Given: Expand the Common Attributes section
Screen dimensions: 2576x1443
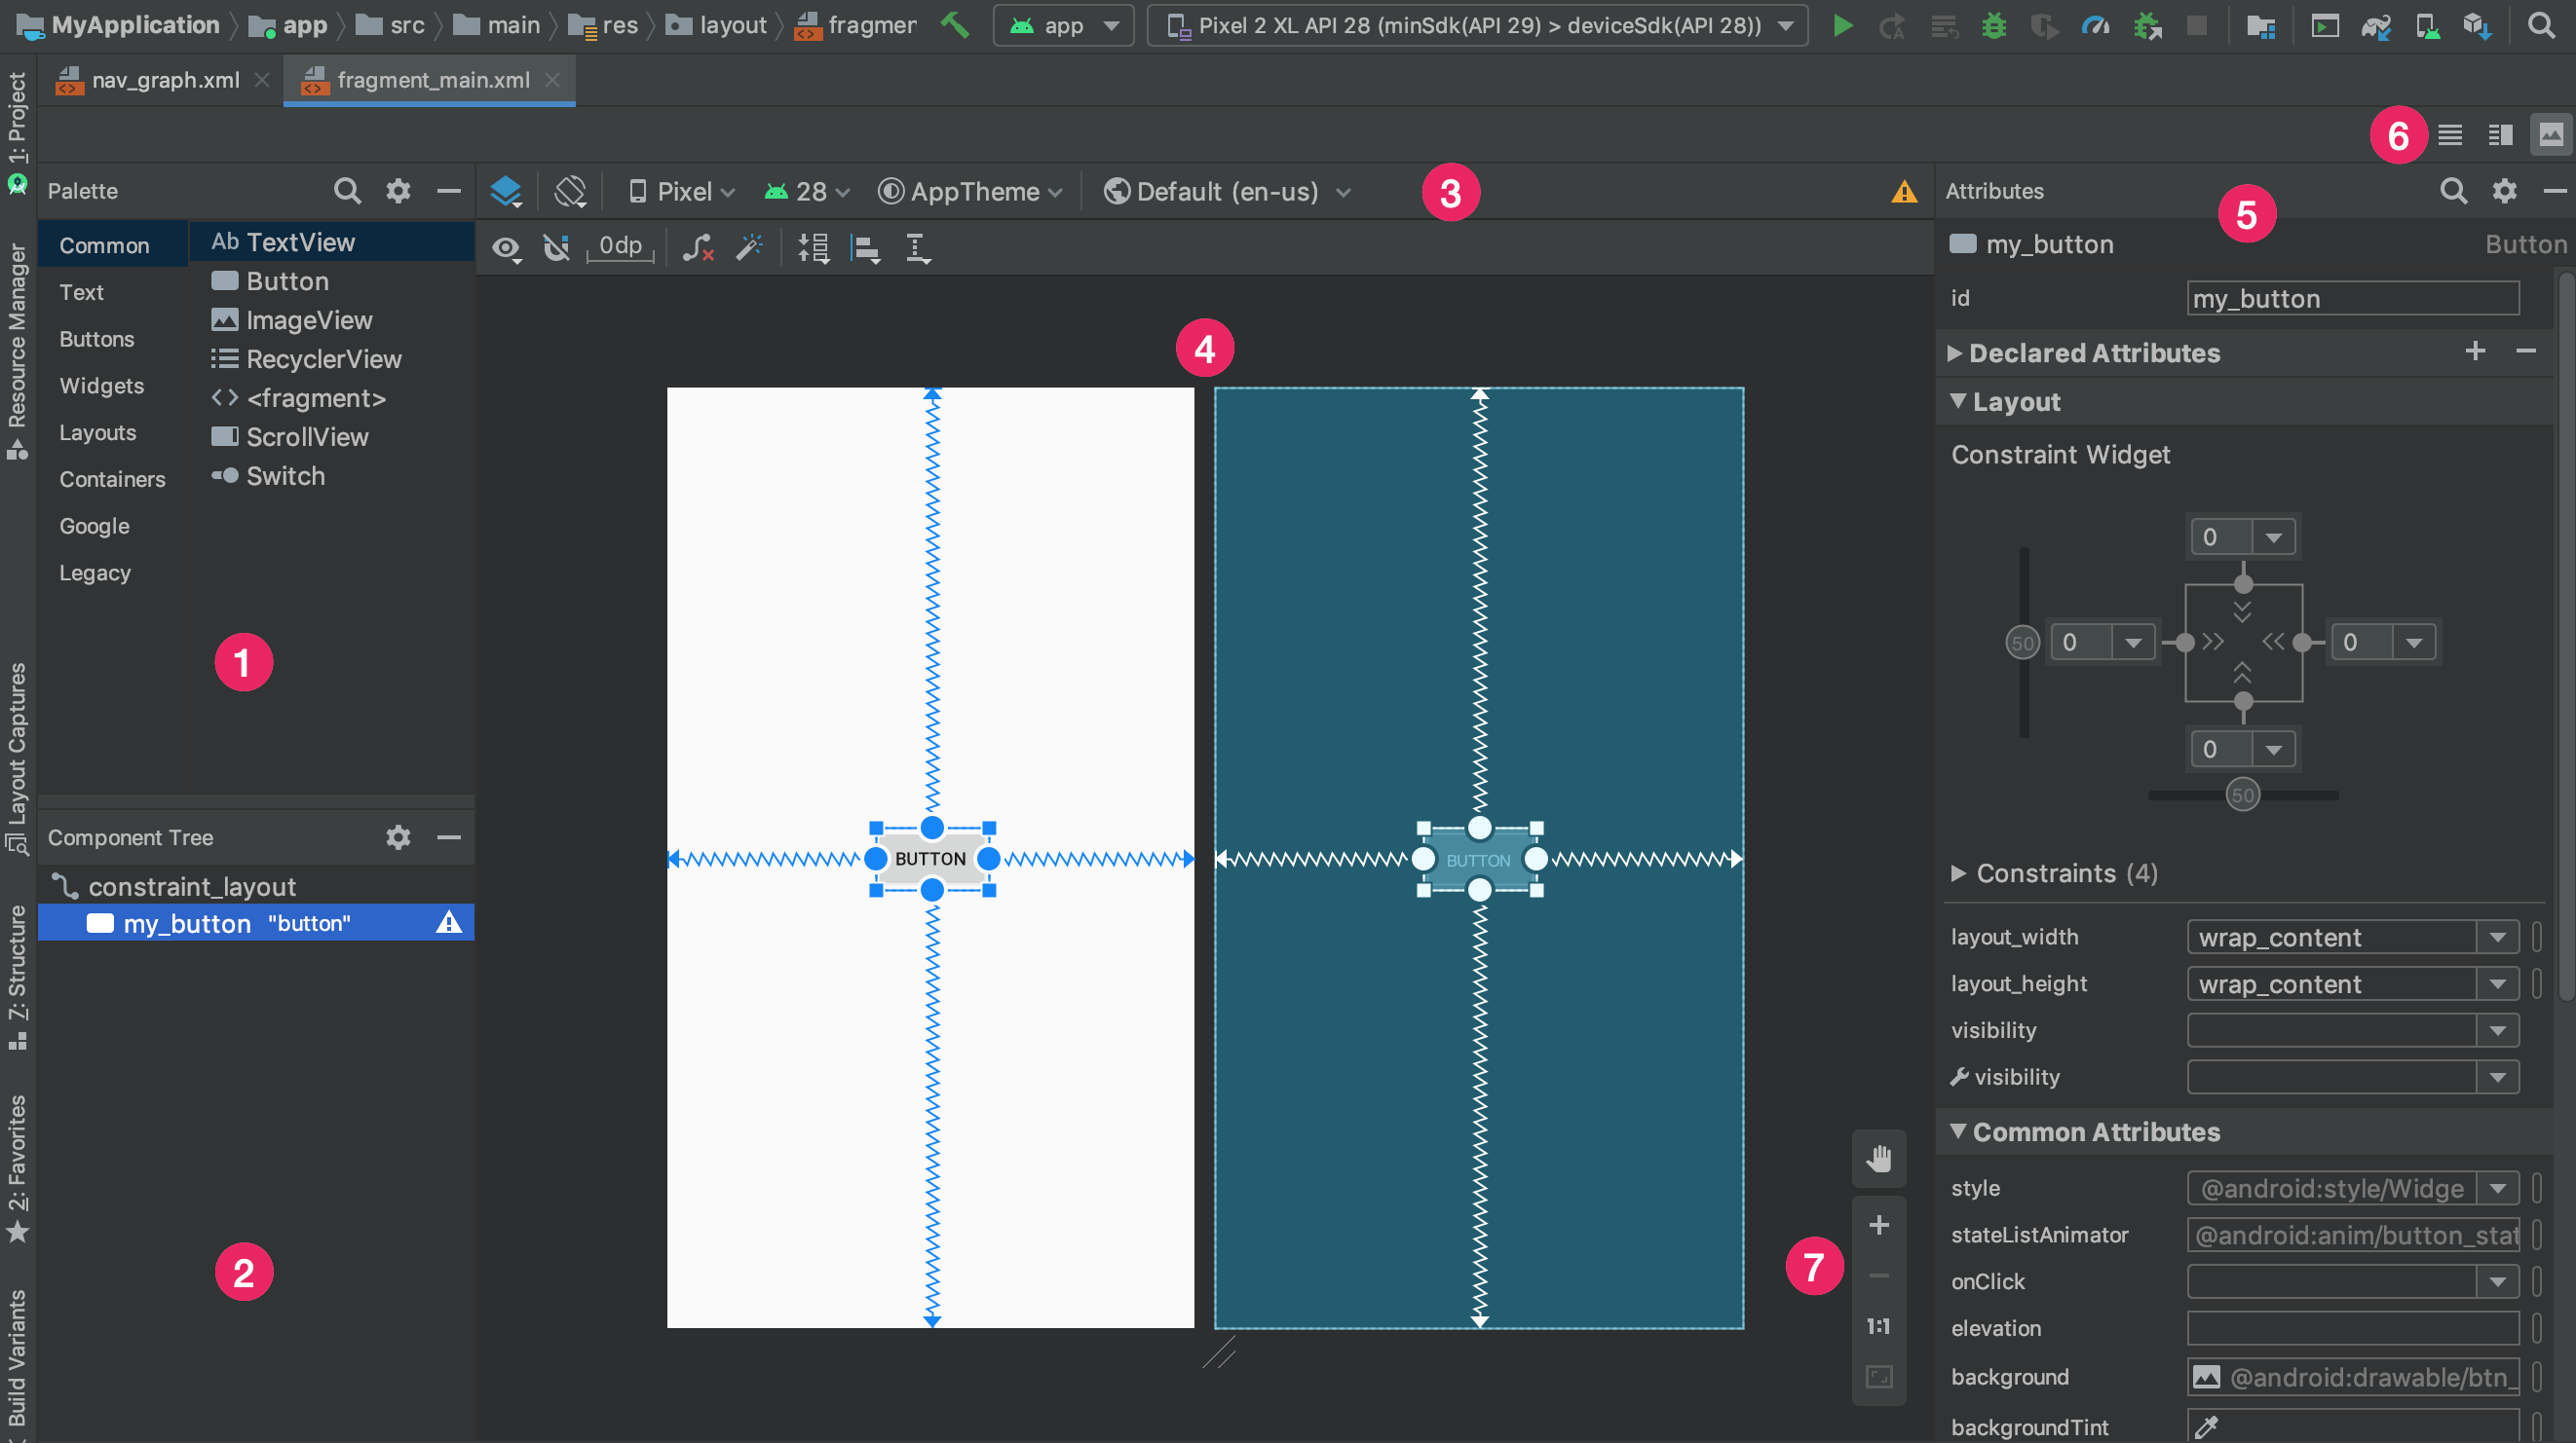Looking at the screenshot, I should pos(1958,1131).
